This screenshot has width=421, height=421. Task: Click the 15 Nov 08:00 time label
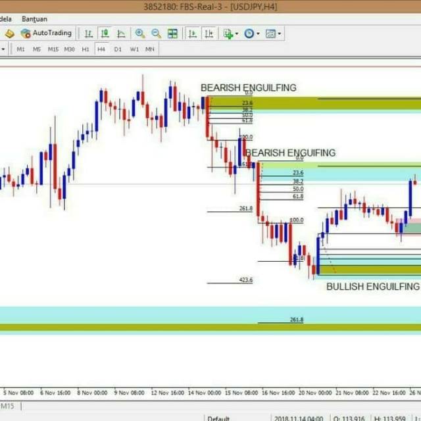tap(241, 393)
